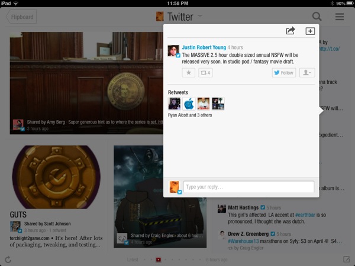Tap your own avatar beside reply field
This screenshot has width=355, height=266.
coord(175,187)
